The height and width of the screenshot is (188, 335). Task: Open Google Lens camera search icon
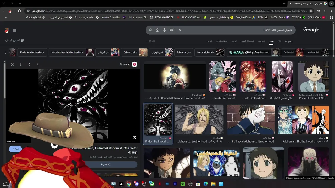pyautogui.click(x=158, y=30)
